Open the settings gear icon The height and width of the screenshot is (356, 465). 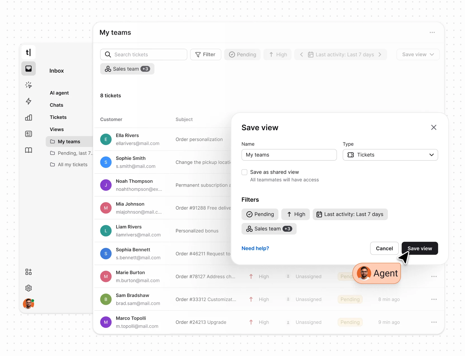29,288
